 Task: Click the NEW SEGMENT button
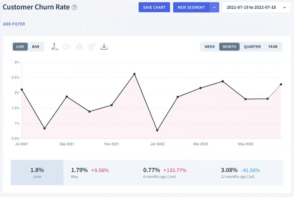tap(191, 7)
